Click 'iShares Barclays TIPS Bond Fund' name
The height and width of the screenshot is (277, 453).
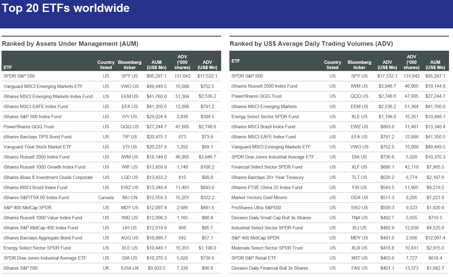coord(37,137)
